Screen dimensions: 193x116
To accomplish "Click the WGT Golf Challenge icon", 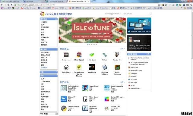I will [85, 108].
